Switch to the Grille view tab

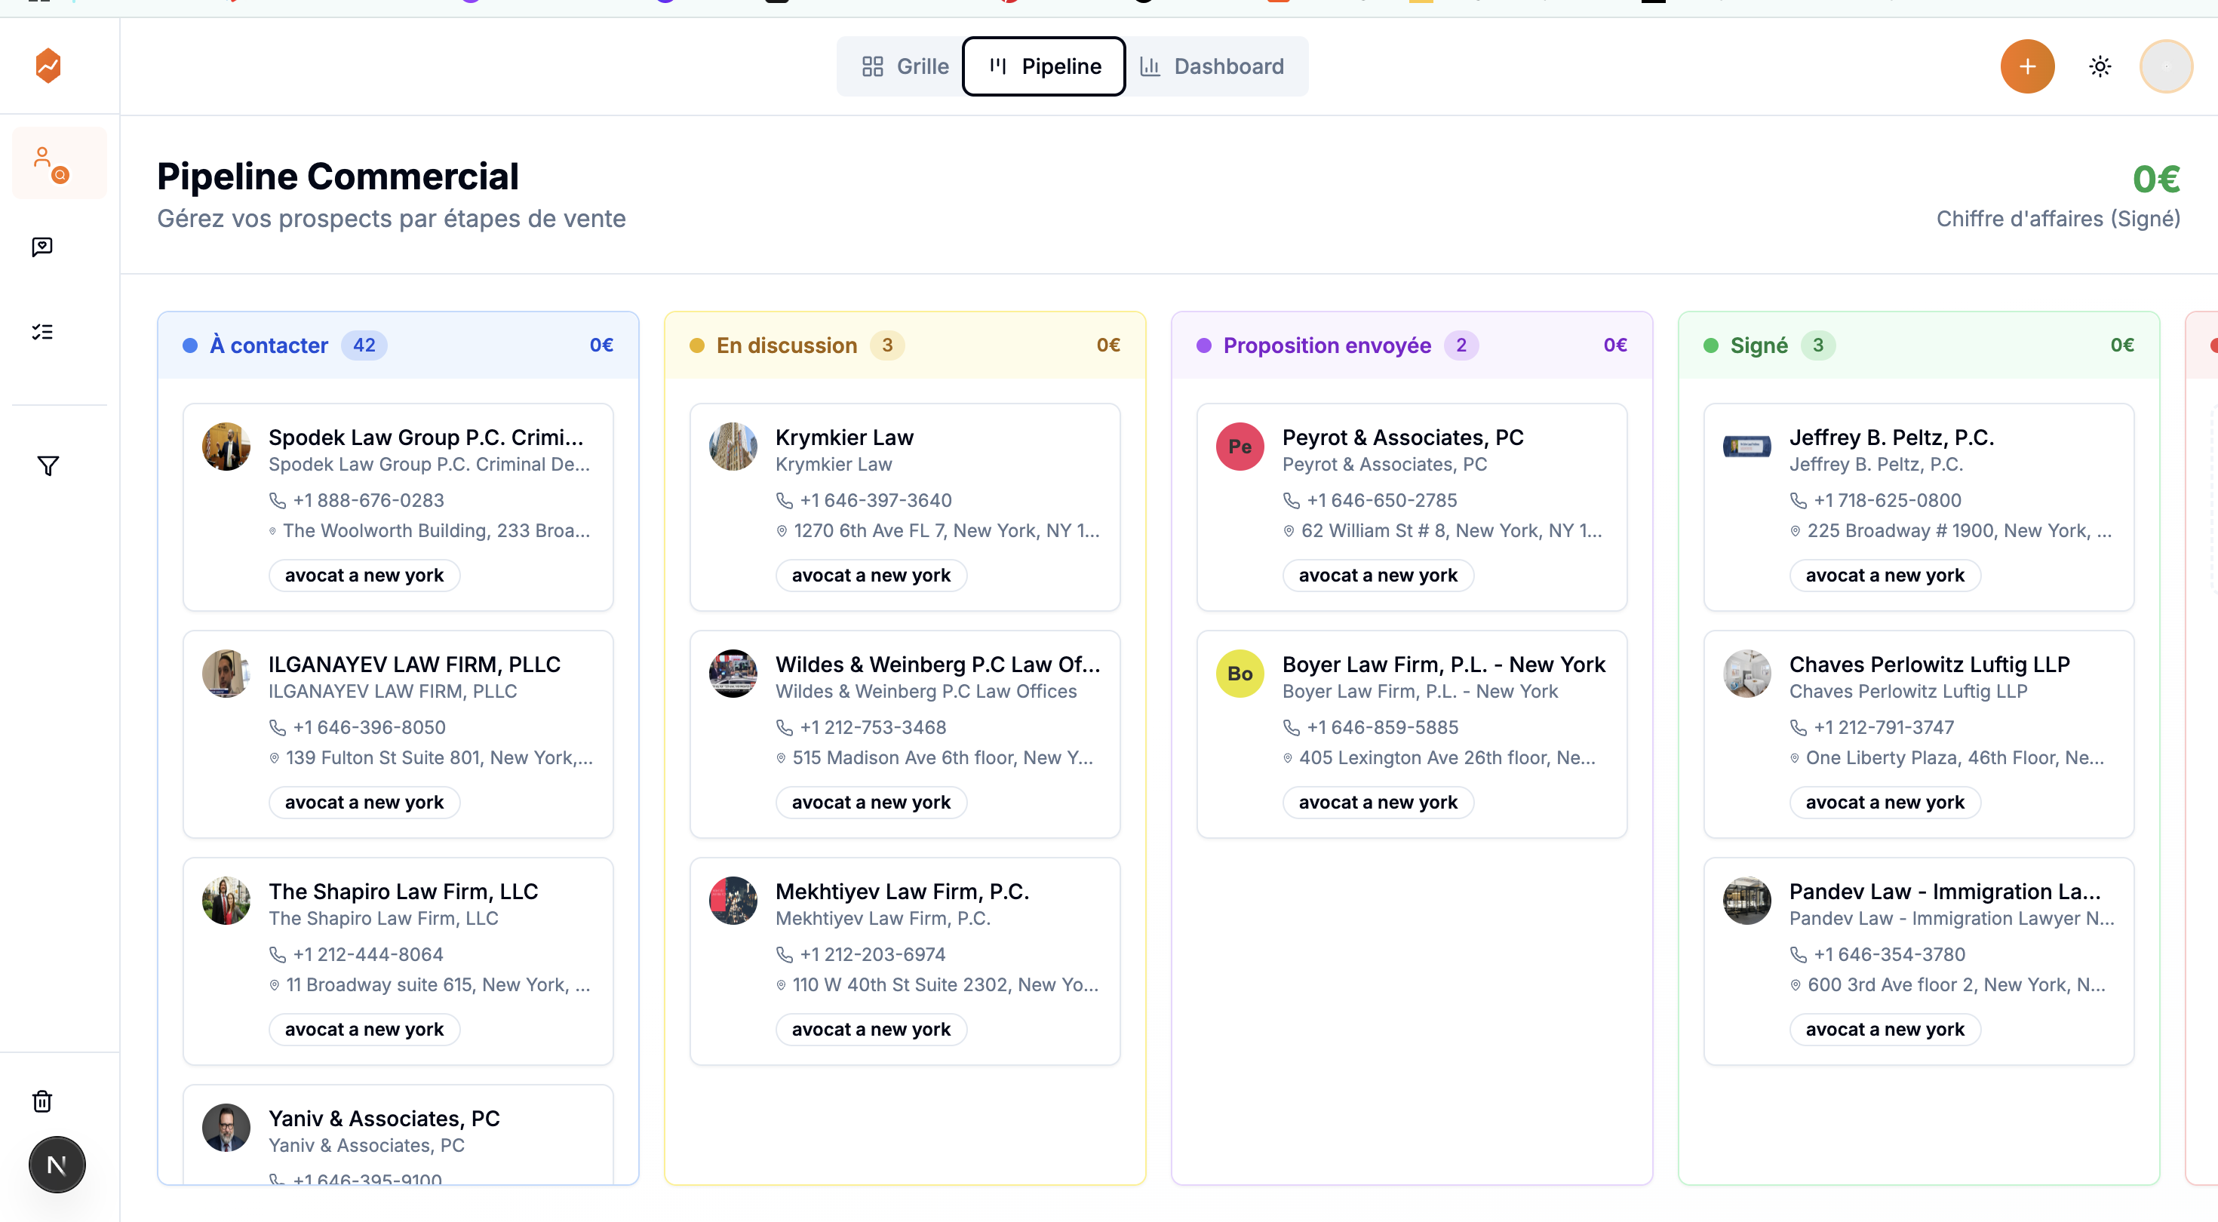905,66
